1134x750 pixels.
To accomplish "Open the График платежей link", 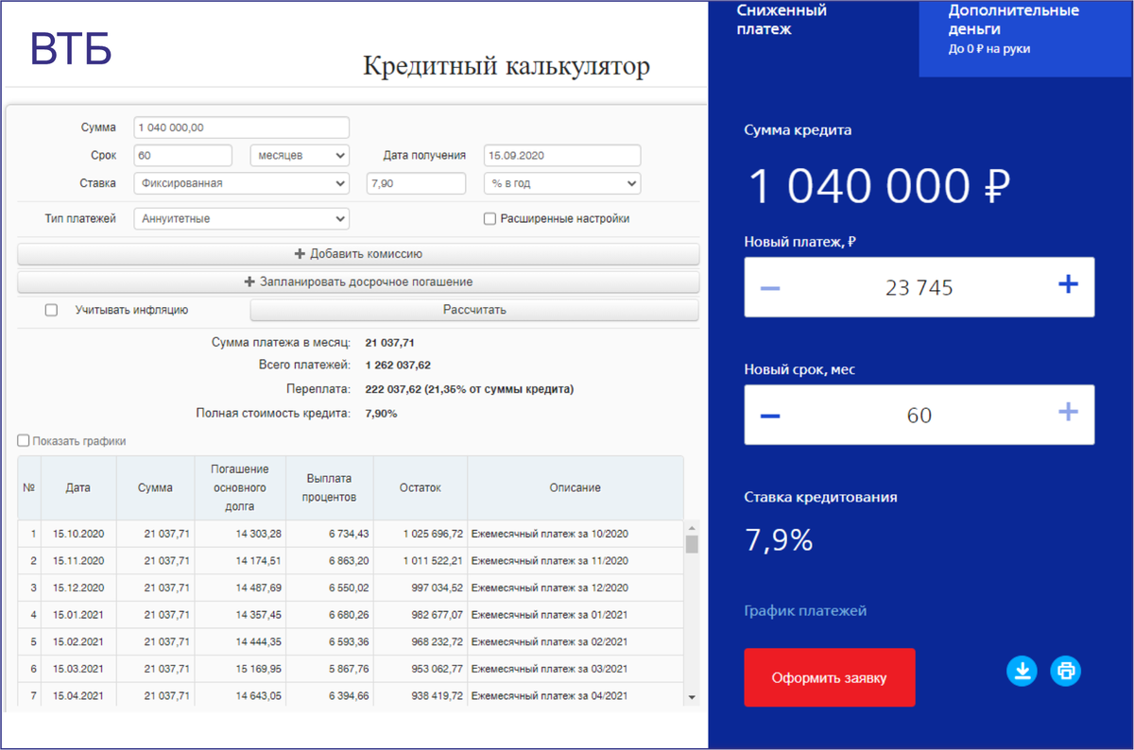I will point(805,611).
